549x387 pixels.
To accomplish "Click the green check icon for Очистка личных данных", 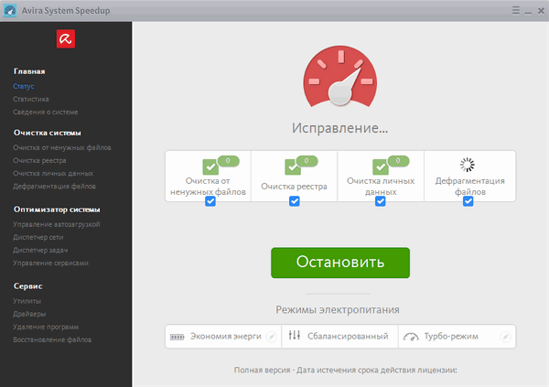I will (x=381, y=167).
